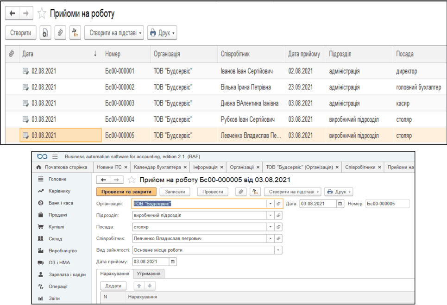Open the BAF application logo menu
This screenshot has width=447, height=305.
click(x=42, y=156)
